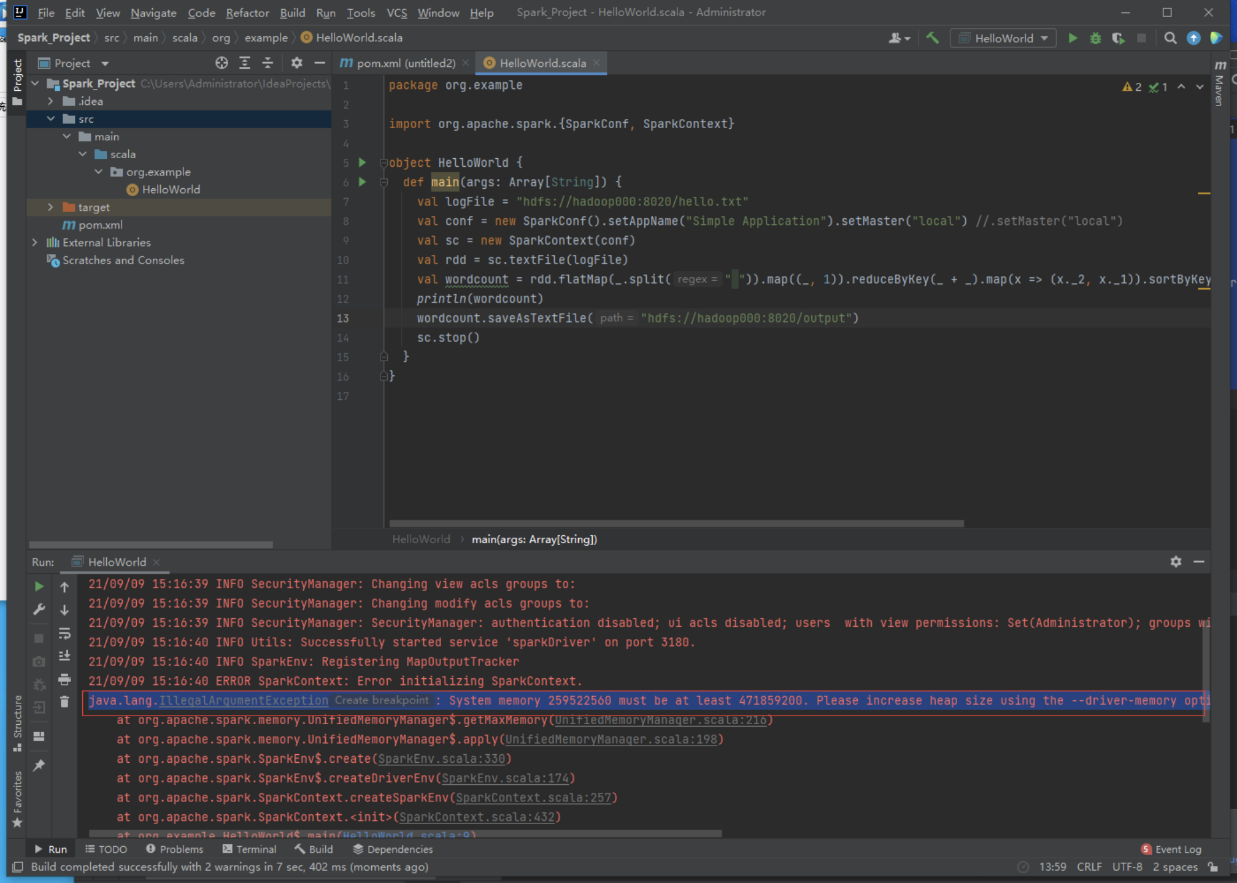Screen dimensions: 1237x883
Task: Click the IllegalArgumentException link in console
Action: point(244,700)
